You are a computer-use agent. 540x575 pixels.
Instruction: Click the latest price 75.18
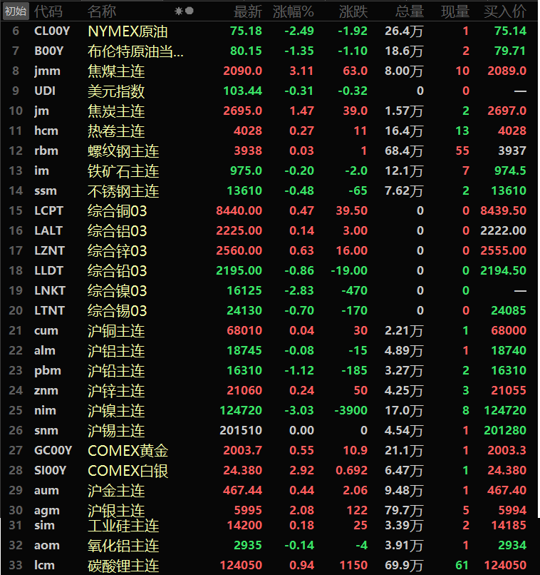pos(246,31)
